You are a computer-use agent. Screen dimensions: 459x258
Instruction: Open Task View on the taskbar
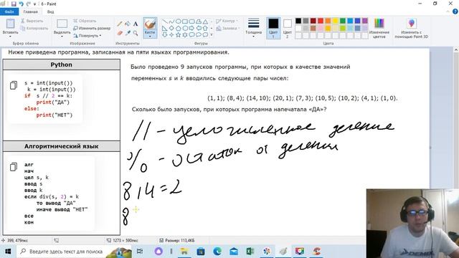coord(140,252)
